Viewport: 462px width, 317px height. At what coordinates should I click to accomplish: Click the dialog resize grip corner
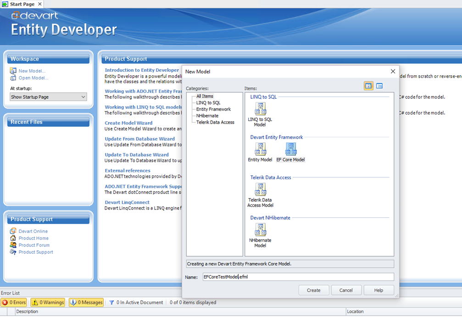(396, 295)
